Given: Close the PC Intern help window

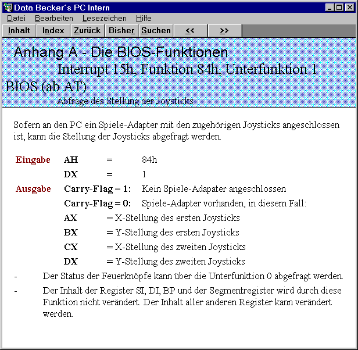Looking at the screenshot, I should (x=349, y=8).
